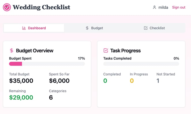The image size is (191, 114).
Task: Click the Wedding Checklist title
Action: 42,7
